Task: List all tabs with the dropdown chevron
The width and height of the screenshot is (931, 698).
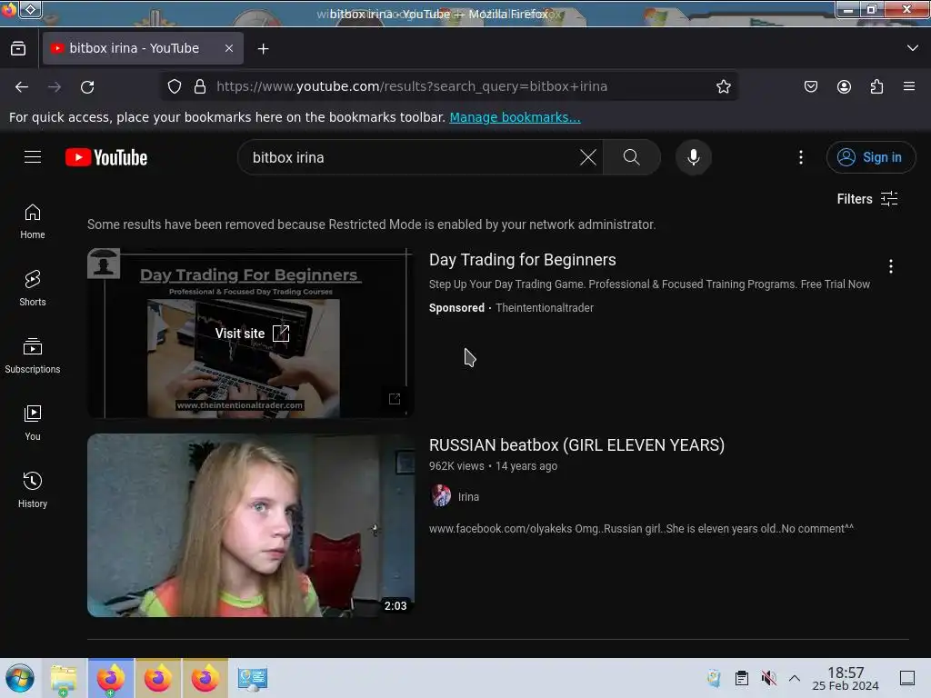Action: 913,48
